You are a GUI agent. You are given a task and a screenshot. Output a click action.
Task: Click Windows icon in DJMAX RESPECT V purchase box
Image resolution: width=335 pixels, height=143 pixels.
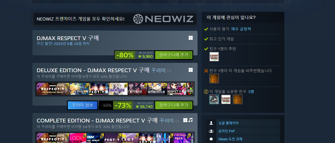pyautogui.click(x=191, y=38)
